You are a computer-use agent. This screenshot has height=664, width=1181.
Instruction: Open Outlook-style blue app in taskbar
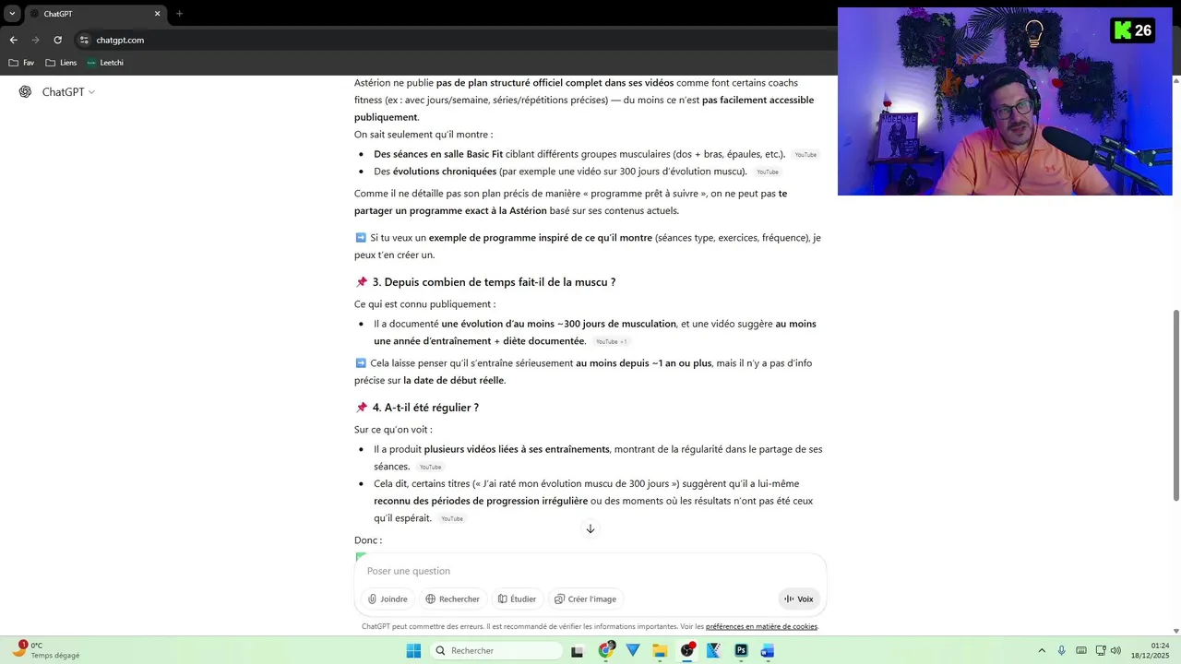[768, 650]
